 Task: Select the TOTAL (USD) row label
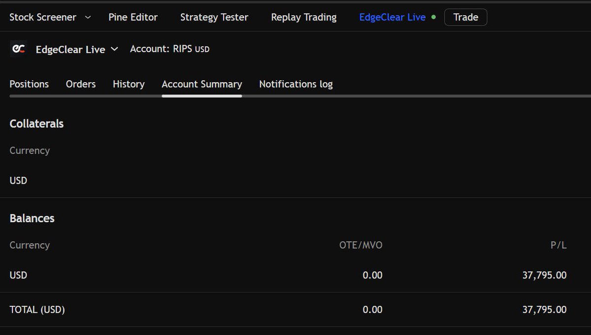[37, 310]
